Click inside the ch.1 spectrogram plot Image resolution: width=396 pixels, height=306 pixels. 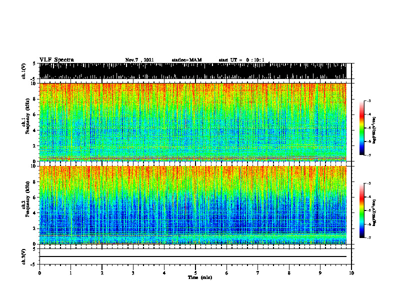[x=192, y=122]
